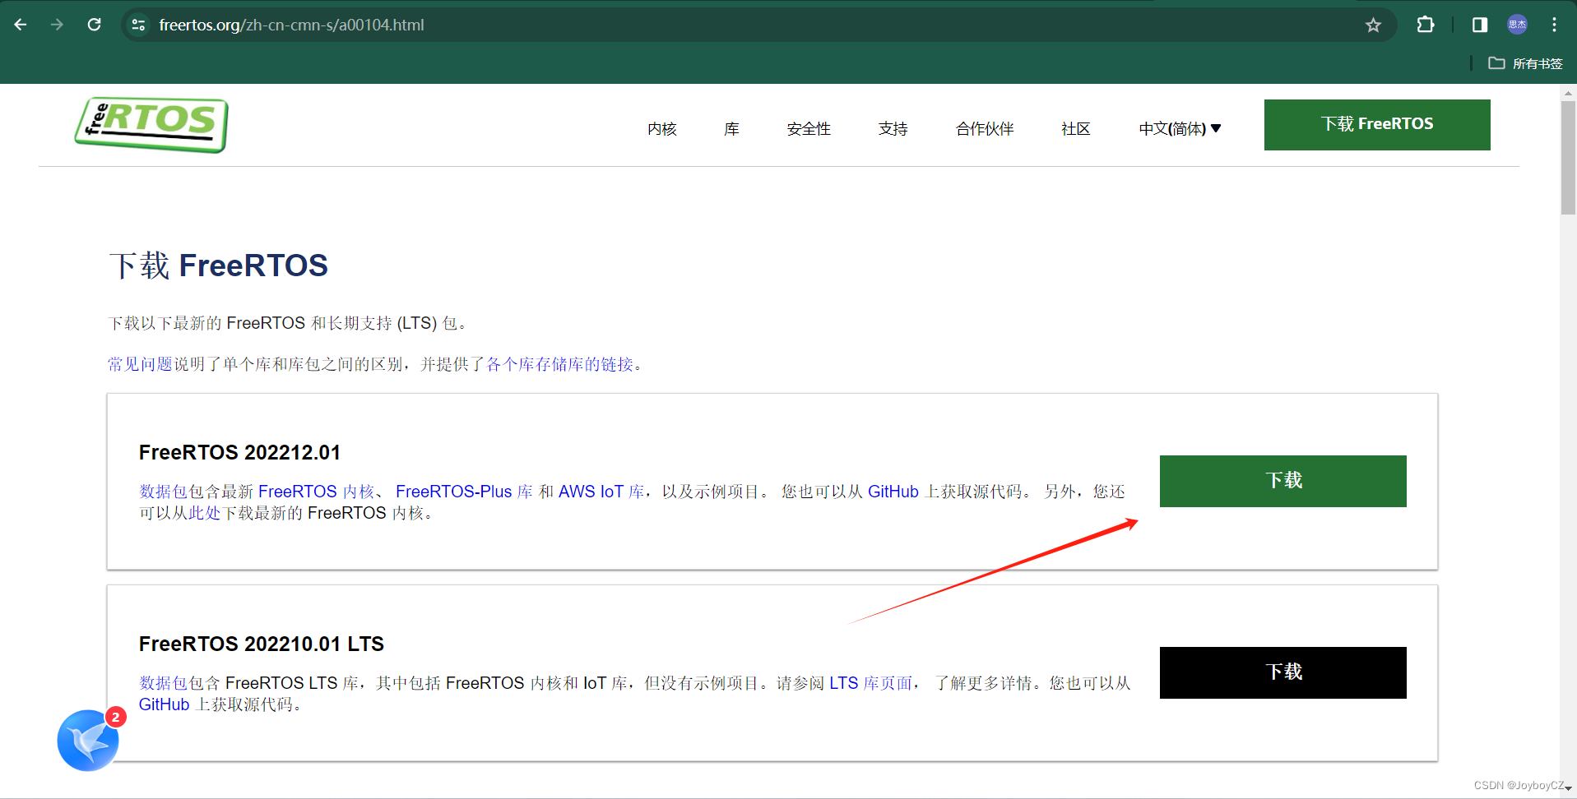The image size is (1577, 799).
Task: Click the browser back arrow
Action: click(x=21, y=25)
